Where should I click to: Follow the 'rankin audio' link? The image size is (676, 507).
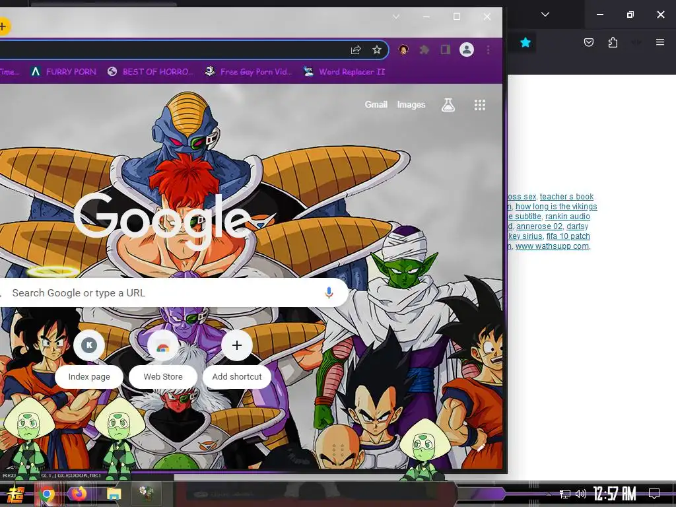point(567,217)
